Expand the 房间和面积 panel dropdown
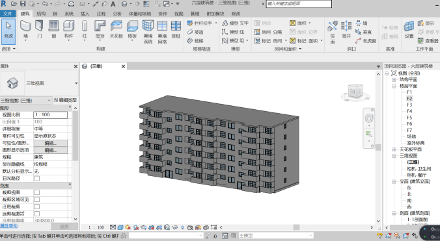Image resolution: width=440 pixels, height=241 pixels. coord(300,49)
